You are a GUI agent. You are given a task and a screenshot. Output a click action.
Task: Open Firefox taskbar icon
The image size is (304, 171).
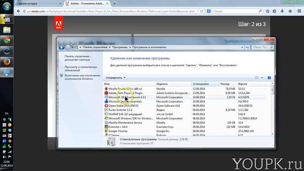click(x=7, y=62)
